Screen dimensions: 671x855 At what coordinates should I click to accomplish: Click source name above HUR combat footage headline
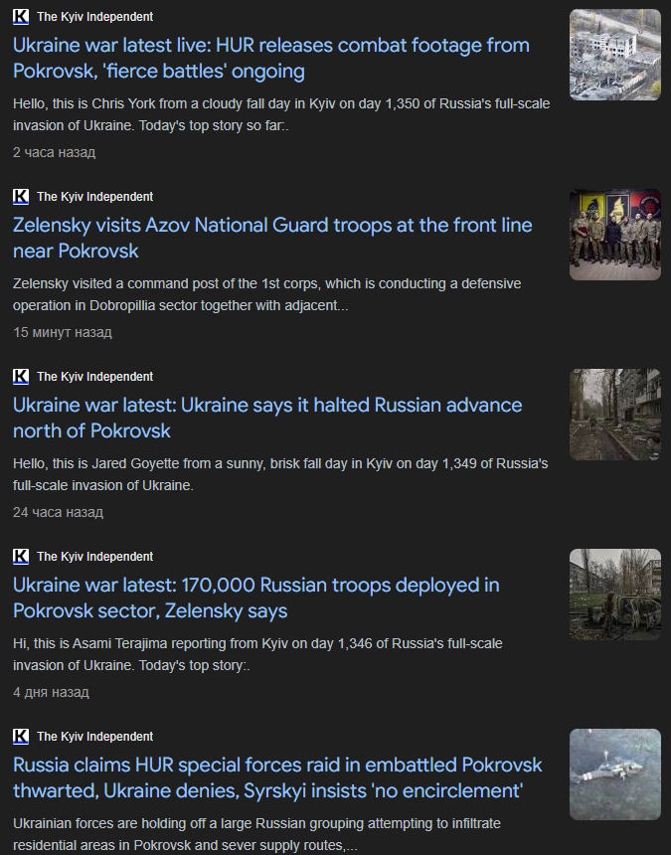[x=94, y=17]
